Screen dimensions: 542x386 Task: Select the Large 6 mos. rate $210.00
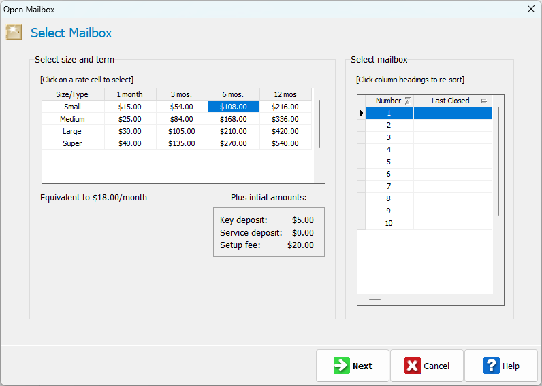pos(234,131)
